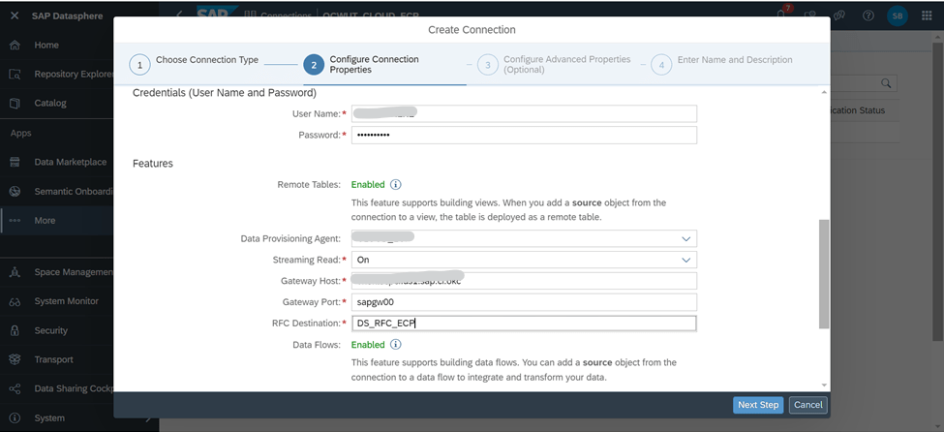Open the feedback icon in the header
This screenshot has height=432, width=944.
tap(838, 15)
